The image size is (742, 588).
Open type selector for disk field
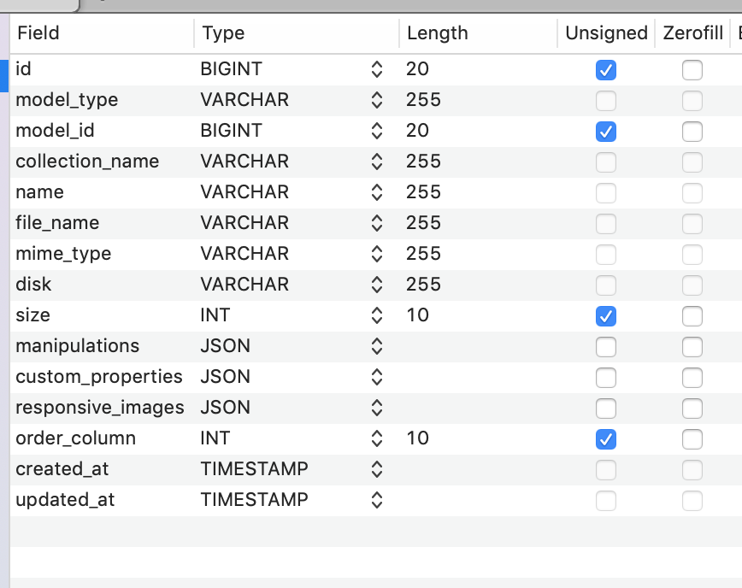[377, 285]
